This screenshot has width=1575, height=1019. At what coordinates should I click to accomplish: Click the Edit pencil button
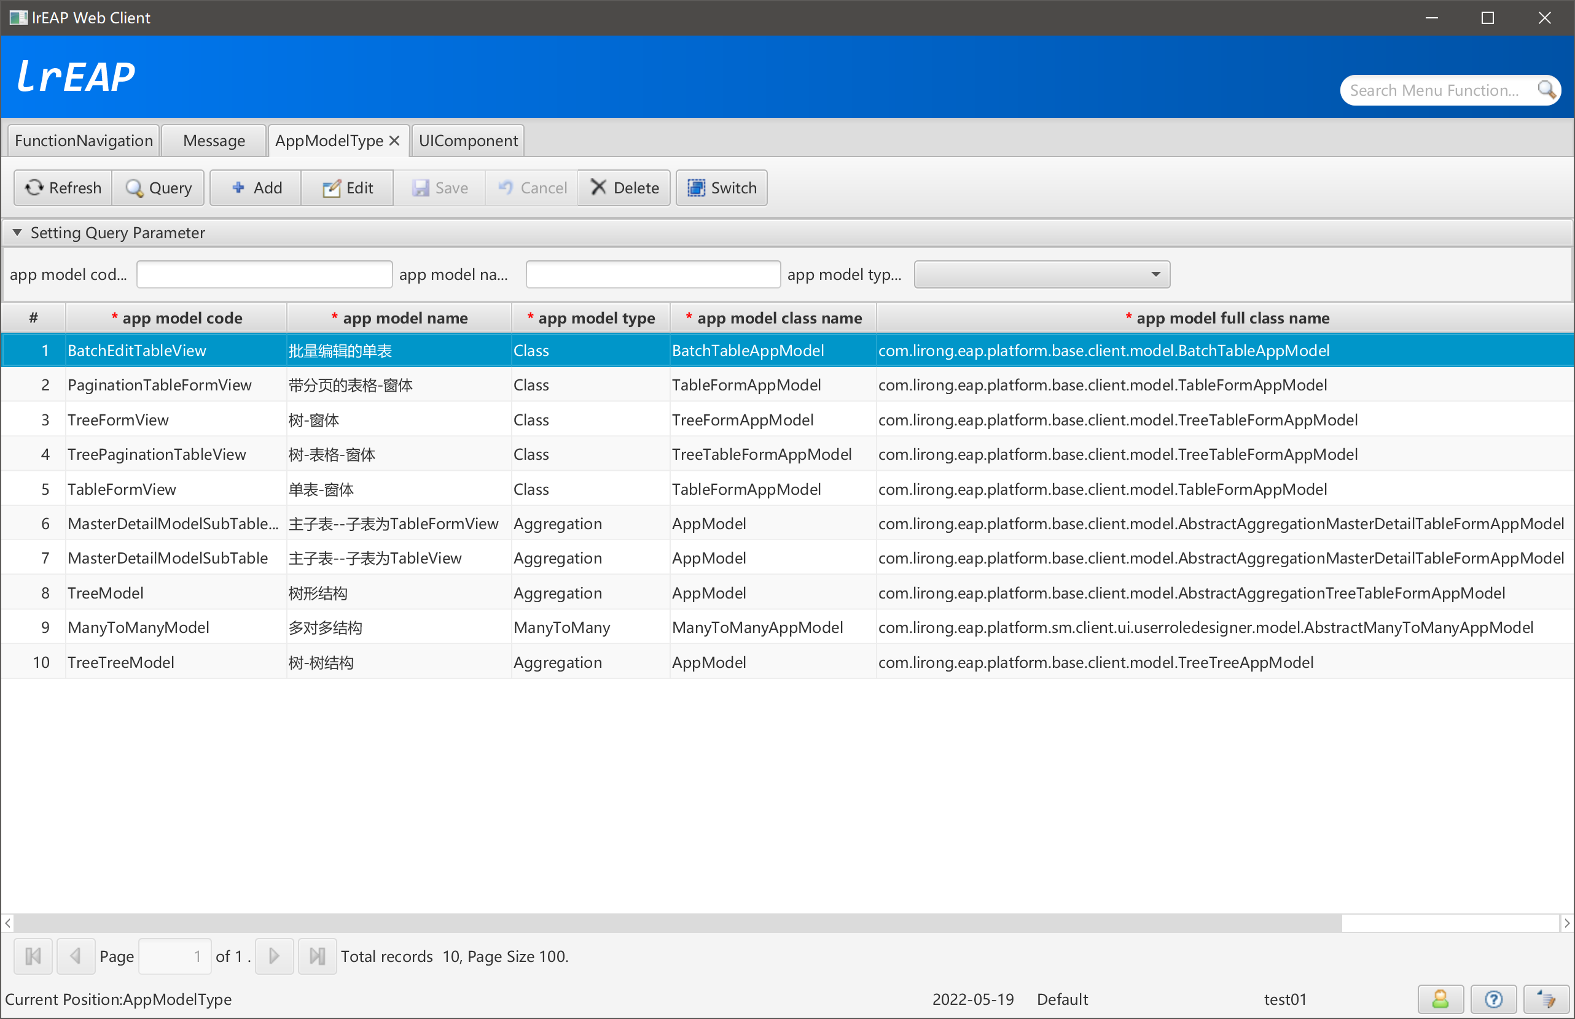(x=348, y=188)
